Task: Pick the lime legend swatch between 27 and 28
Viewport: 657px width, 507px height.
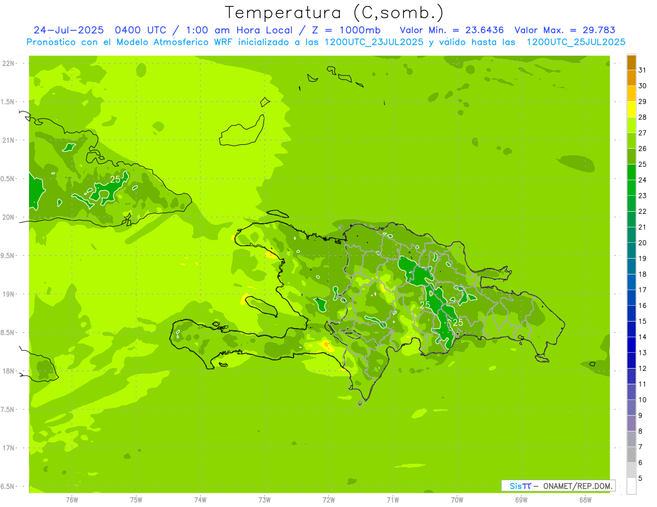Action: click(x=631, y=125)
